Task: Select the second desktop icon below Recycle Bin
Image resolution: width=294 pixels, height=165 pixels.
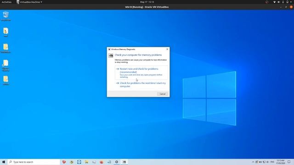Action: click(6, 32)
